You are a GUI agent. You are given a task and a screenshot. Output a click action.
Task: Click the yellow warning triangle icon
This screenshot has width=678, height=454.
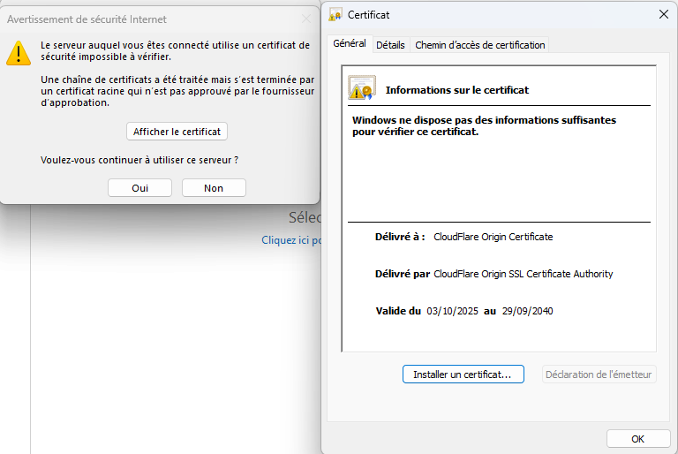tap(19, 53)
